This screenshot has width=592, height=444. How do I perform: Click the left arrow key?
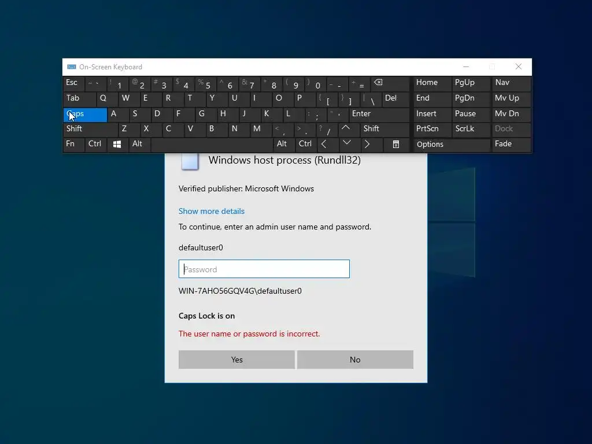tap(328, 145)
